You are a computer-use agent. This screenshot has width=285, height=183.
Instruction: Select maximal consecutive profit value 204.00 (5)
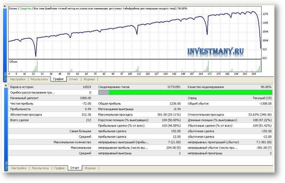click(173, 148)
